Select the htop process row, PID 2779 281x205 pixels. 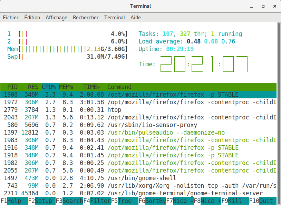pos(138,110)
